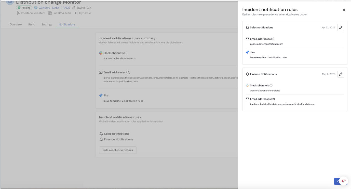This screenshot has height=189, width=351.
Task: Click the blue button at panel bottom
Action: click(x=337, y=181)
